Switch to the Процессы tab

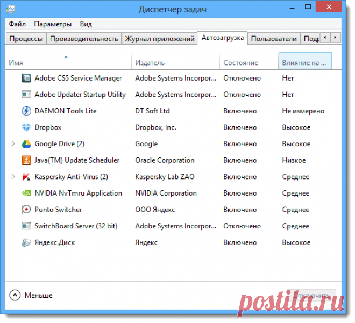[26, 39]
